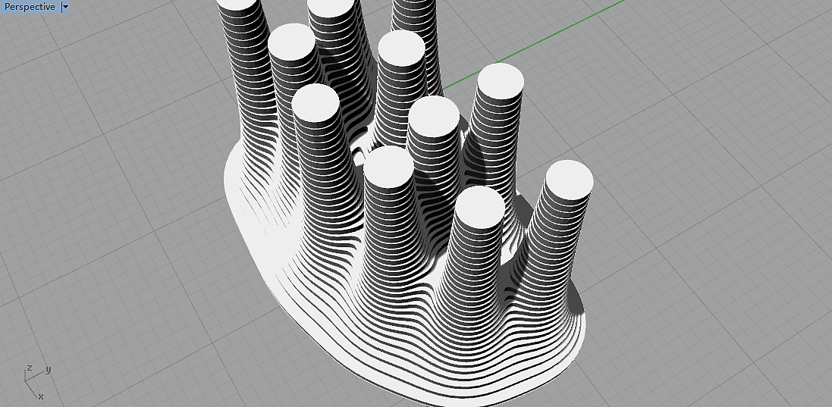832x407 pixels.
Task: Click the Perspective viewport title label
Action: coord(30,7)
